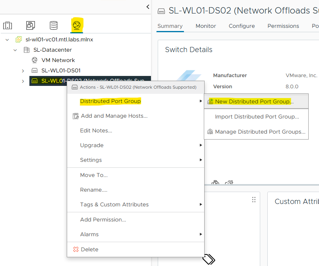Switch to the Permissions tab
The image size is (319, 266).
tap(283, 26)
